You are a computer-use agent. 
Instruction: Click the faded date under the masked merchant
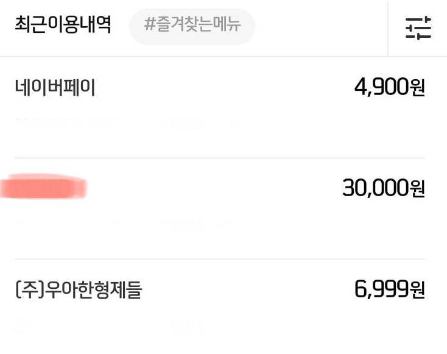[67, 225]
